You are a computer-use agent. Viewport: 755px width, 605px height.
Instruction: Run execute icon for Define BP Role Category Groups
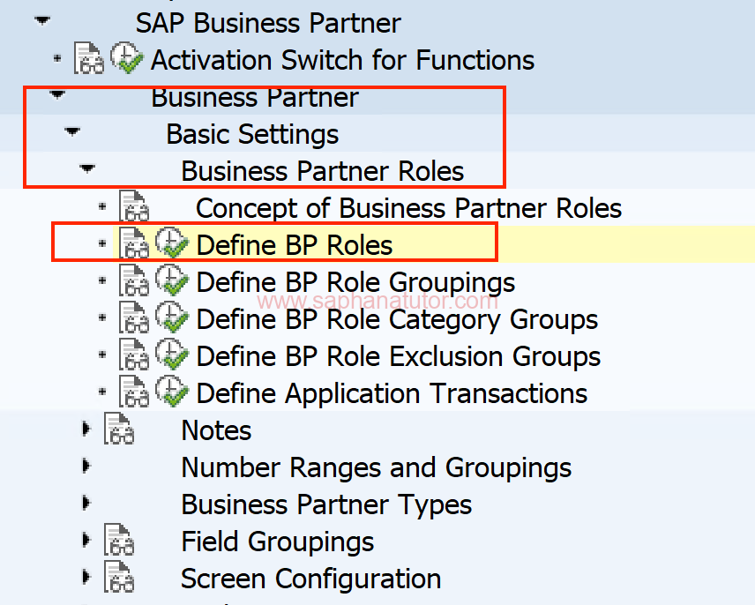(x=172, y=317)
